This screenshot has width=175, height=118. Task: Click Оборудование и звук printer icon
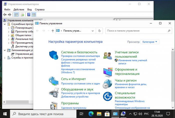pyautogui.click(x=54, y=93)
